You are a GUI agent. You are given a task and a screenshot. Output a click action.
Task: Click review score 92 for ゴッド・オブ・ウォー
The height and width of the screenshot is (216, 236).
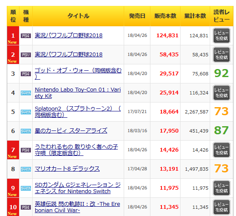(222, 73)
